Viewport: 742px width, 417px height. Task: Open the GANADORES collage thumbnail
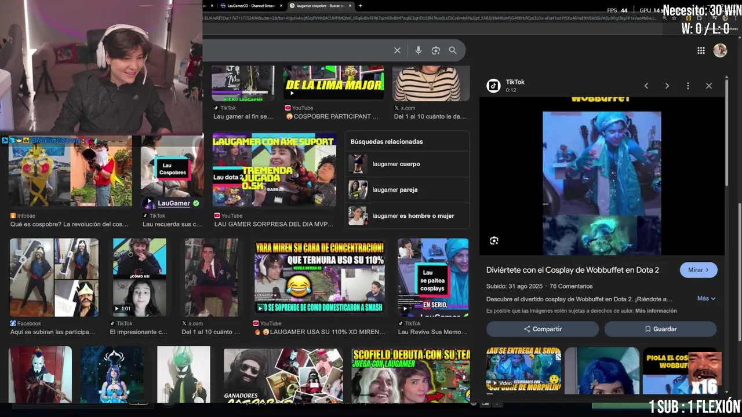click(283, 375)
